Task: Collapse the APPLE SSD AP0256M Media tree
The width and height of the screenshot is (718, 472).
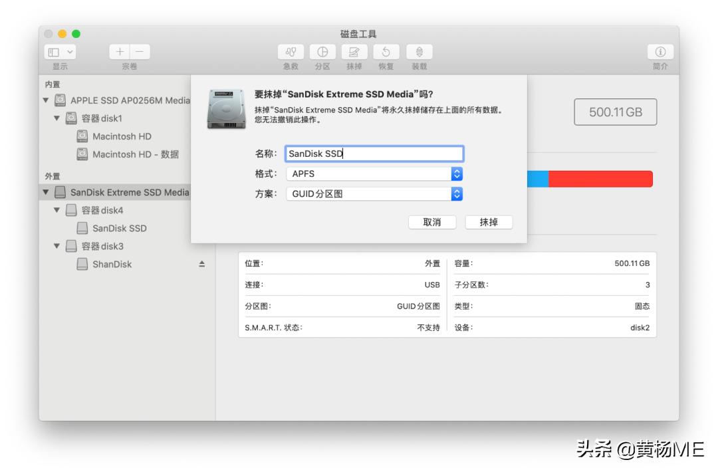Action: (x=46, y=100)
